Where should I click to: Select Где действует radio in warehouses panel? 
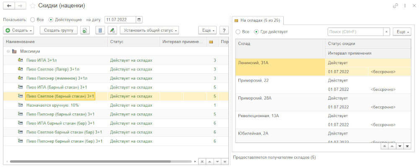point(256,32)
